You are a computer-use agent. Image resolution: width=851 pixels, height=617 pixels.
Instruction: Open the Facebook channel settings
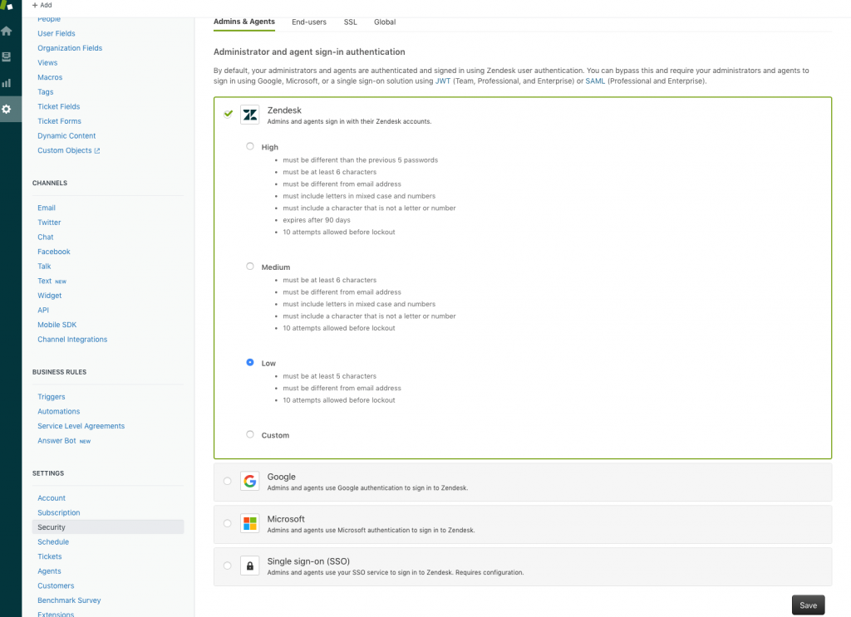[54, 252]
